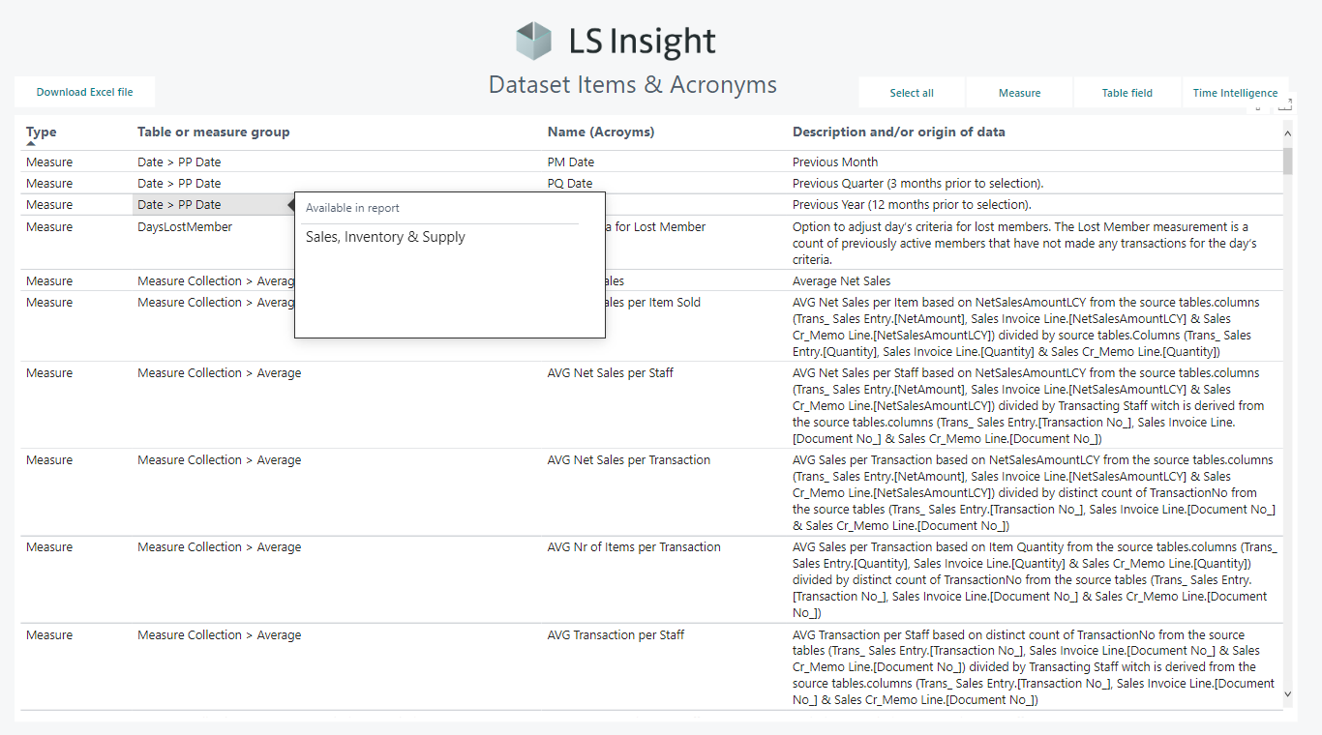
Task: Download the Excel file
Action: pos(84,92)
